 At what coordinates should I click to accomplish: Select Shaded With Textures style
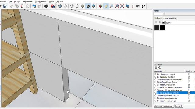pos(88,6)
